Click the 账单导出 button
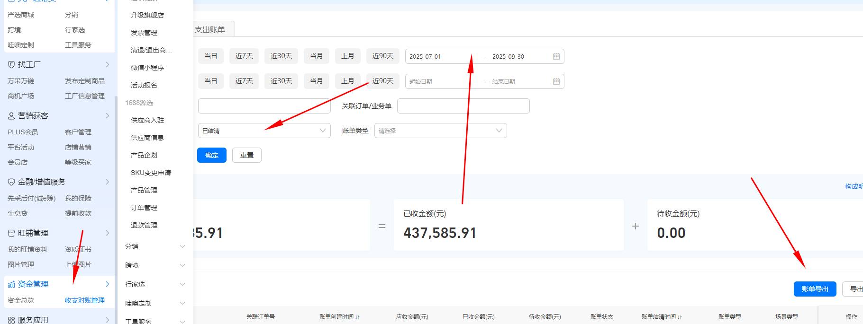863x324 pixels. click(815, 289)
